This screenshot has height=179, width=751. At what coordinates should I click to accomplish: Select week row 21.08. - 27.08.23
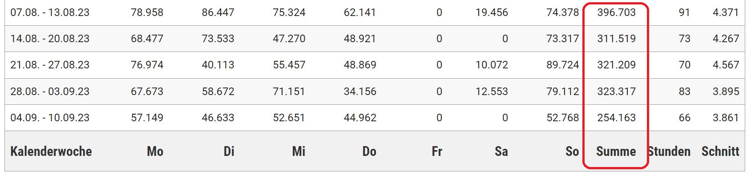[x=375, y=65]
